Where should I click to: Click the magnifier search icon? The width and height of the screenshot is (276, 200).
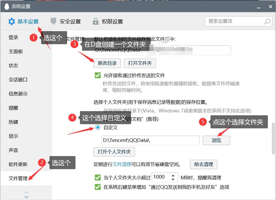[267, 21]
